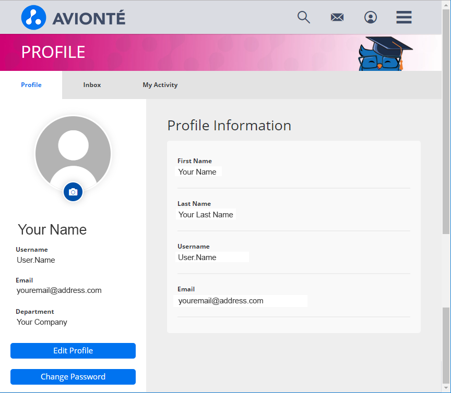Click the scrollbar up arrow
Viewport: 451px width, 393px height.
pyautogui.click(x=446, y=5)
